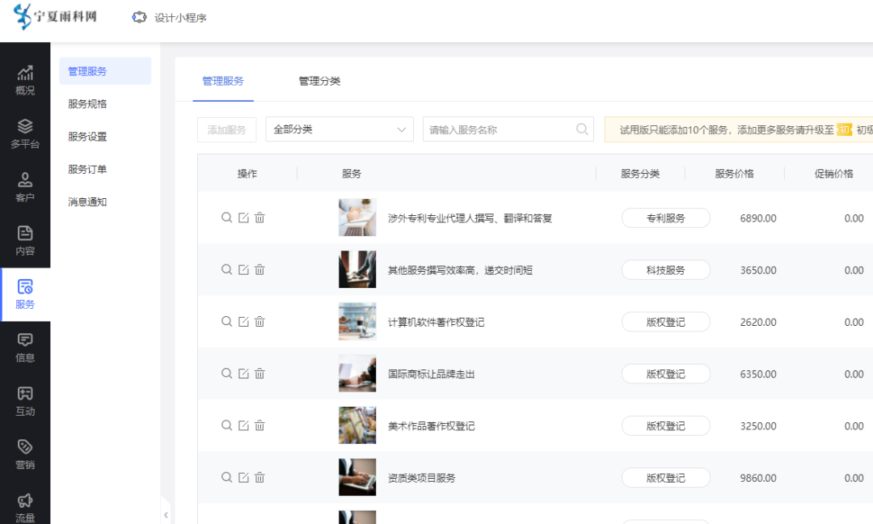Open the 互动 sidebar section
The image size is (873, 524).
pos(25,401)
